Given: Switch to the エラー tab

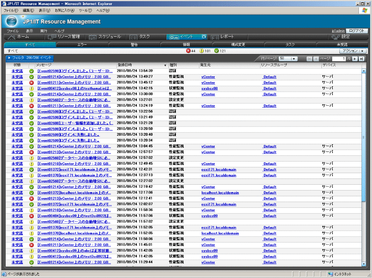Looking at the screenshot, I should (82, 45).
